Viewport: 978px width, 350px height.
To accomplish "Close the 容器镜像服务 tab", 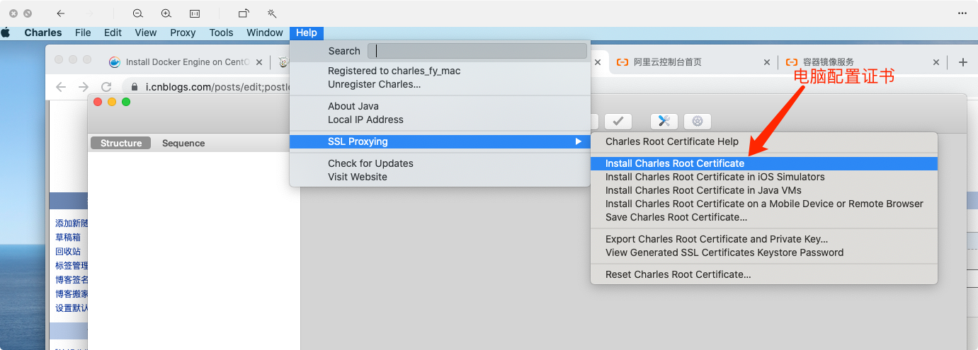I will click(x=936, y=62).
